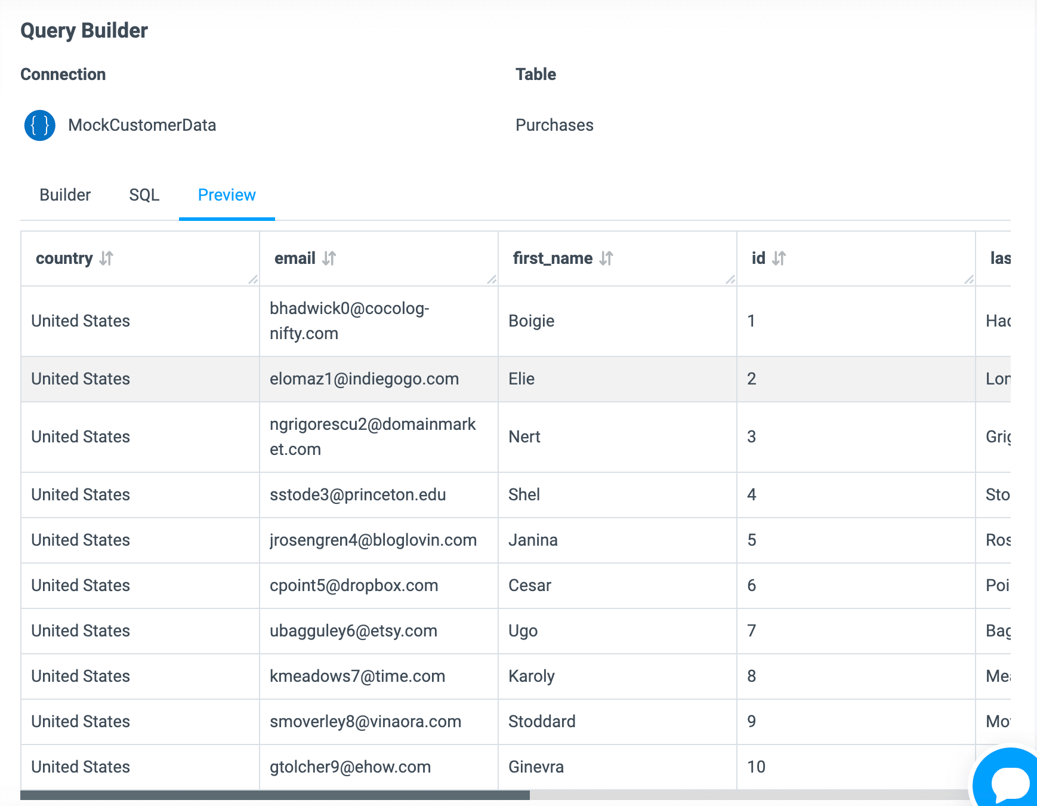Sort the country column
This screenshot has width=1037, height=806.
click(x=106, y=259)
